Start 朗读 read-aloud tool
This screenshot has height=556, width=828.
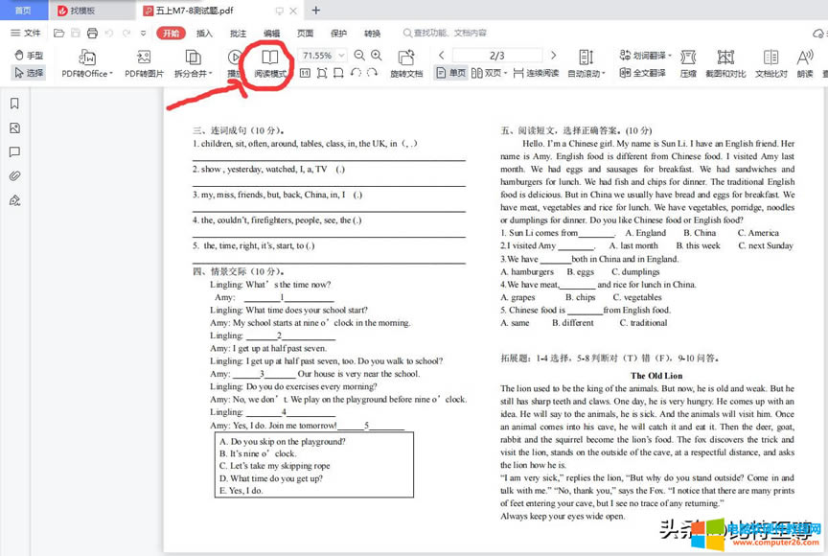(x=804, y=63)
